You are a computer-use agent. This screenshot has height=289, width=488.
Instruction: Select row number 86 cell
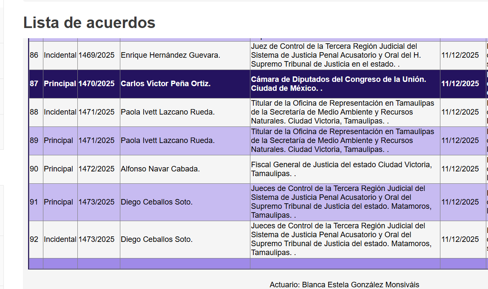coord(34,55)
